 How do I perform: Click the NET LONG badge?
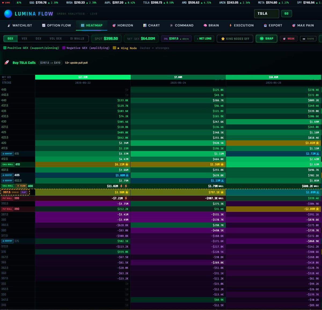coord(204,39)
